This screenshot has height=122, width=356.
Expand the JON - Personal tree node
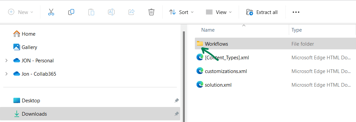6,61
